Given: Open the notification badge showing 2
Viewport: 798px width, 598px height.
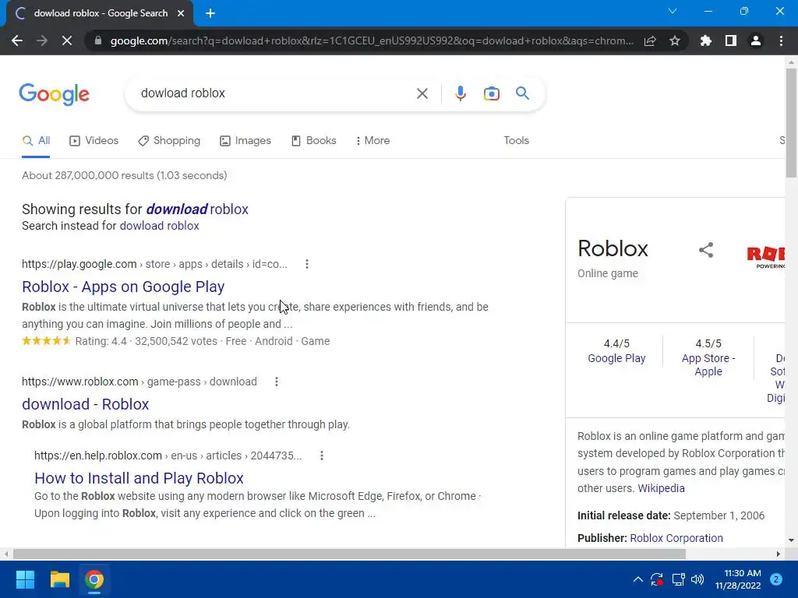Looking at the screenshot, I should pyautogui.click(x=776, y=579).
